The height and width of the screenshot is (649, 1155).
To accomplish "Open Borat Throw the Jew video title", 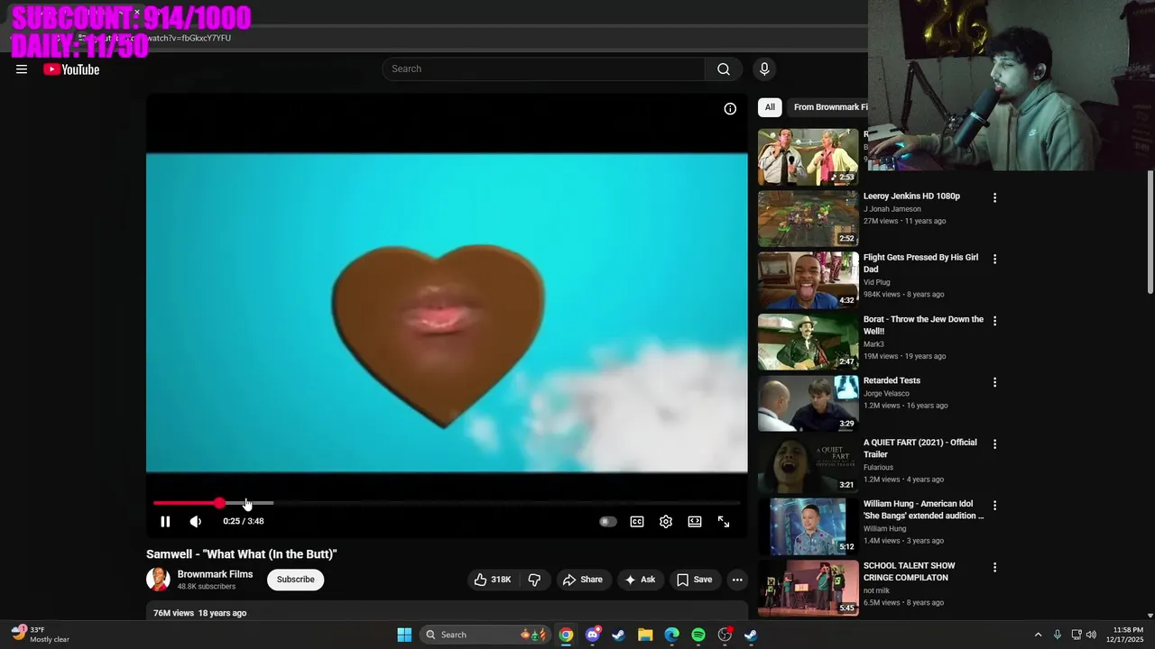I will [x=923, y=325].
